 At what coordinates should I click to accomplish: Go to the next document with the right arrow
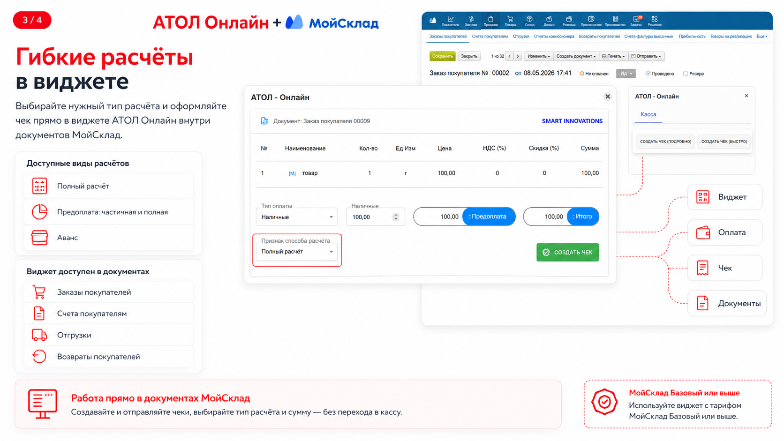coord(518,56)
